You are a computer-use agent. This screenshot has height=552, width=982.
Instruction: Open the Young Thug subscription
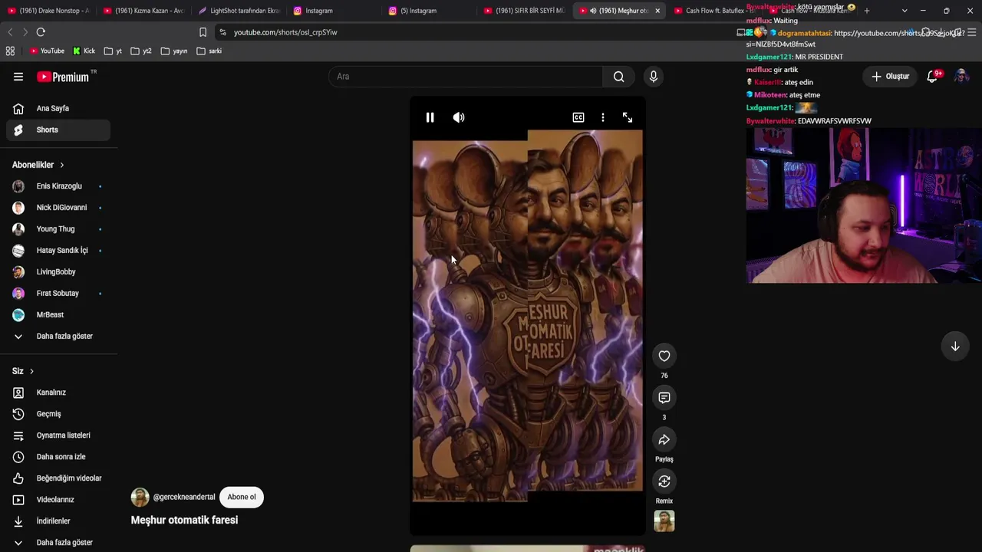[x=58, y=229]
